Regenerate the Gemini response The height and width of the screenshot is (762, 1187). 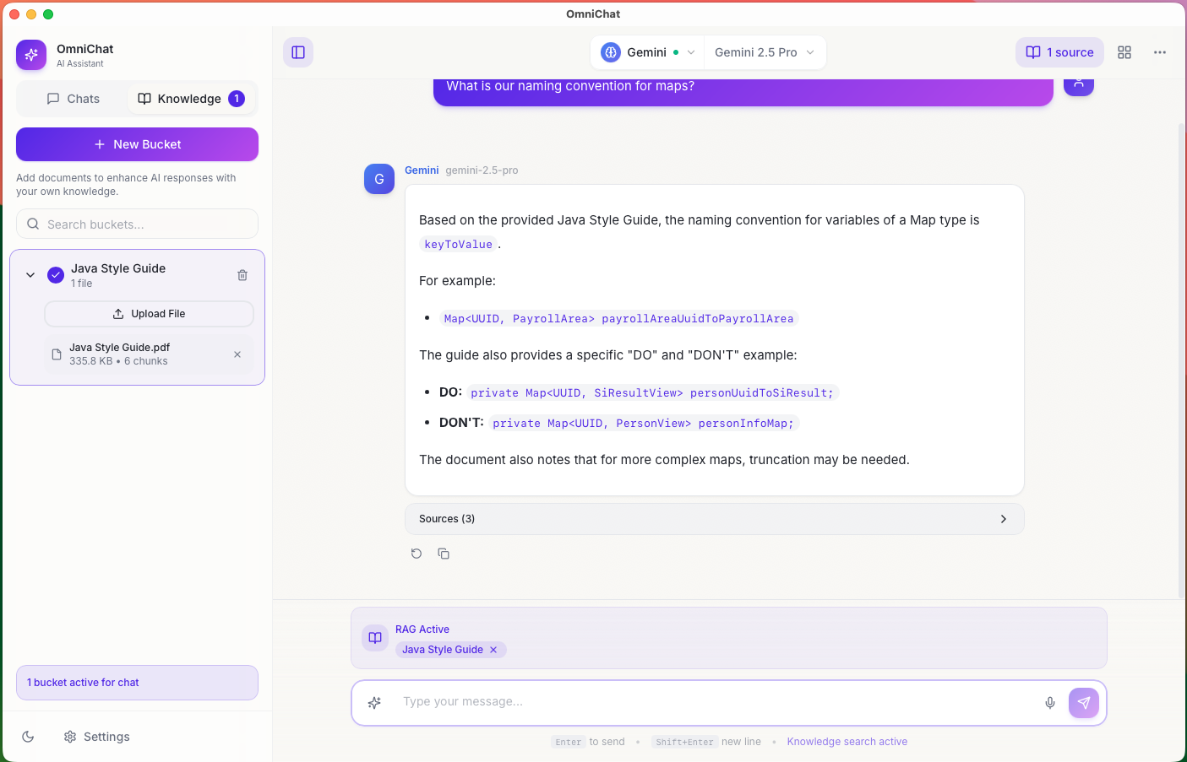(x=417, y=554)
